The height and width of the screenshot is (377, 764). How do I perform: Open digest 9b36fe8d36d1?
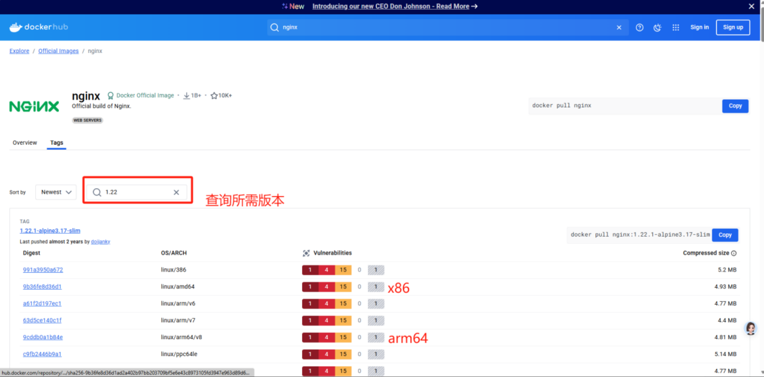point(42,287)
